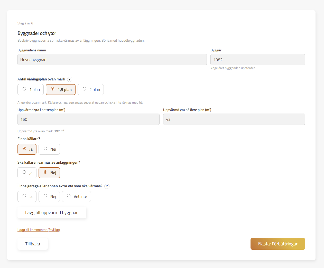This screenshot has width=324, height=268.
Task: Select the 1,5 plan option
Action: click(61, 90)
